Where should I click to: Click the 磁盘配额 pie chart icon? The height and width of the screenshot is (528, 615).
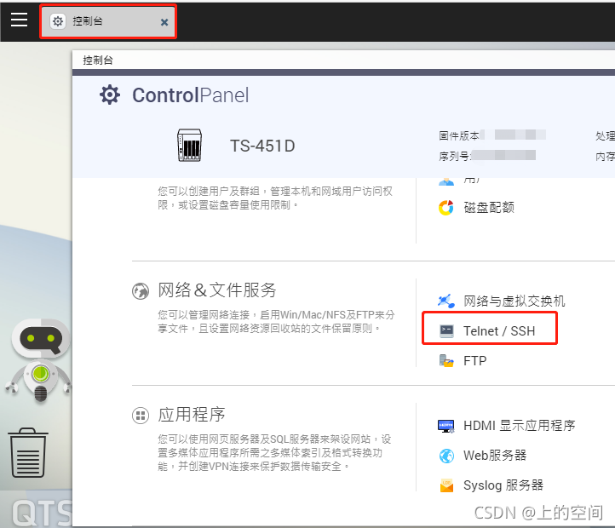446,208
